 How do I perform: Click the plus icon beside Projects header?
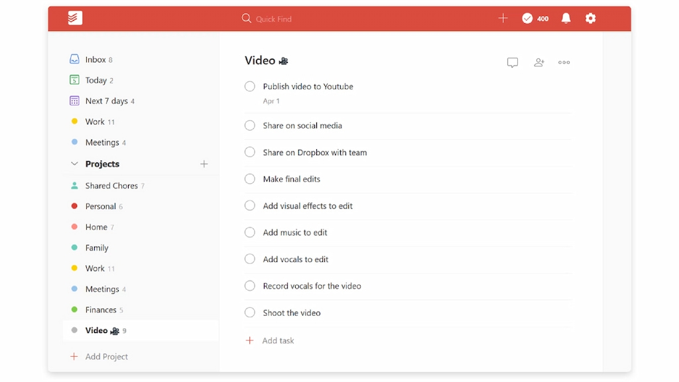[x=204, y=164]
